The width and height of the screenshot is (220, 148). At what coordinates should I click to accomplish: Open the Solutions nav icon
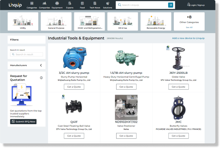pyautogui.click(x=107, y=3)
